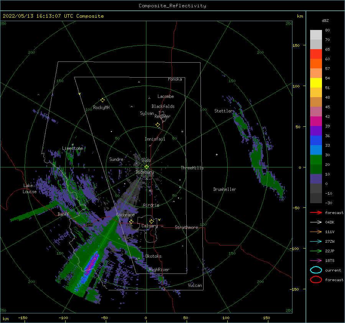Click the yellow diamond marker below RedDeer
The height and width of the screenshot is (323, 345).
click(158, 125)
